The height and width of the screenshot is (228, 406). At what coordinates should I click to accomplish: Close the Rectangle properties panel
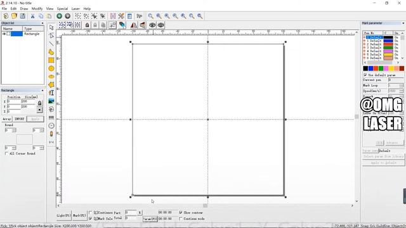pos(43,91)
